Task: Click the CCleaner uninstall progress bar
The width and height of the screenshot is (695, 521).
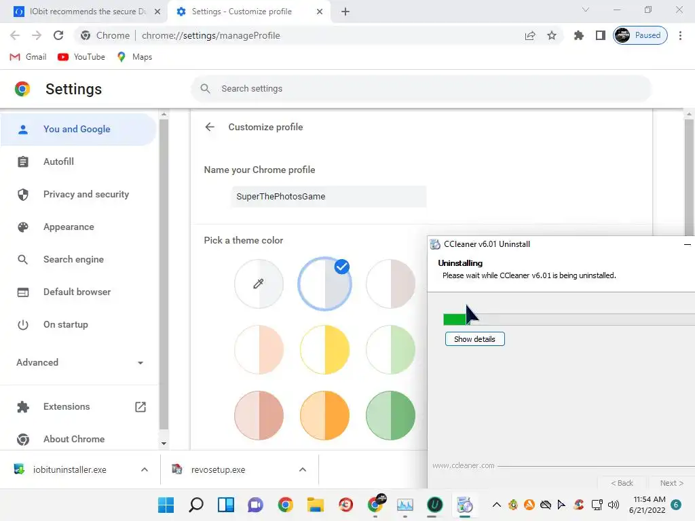Action: (x=569, y=319)
